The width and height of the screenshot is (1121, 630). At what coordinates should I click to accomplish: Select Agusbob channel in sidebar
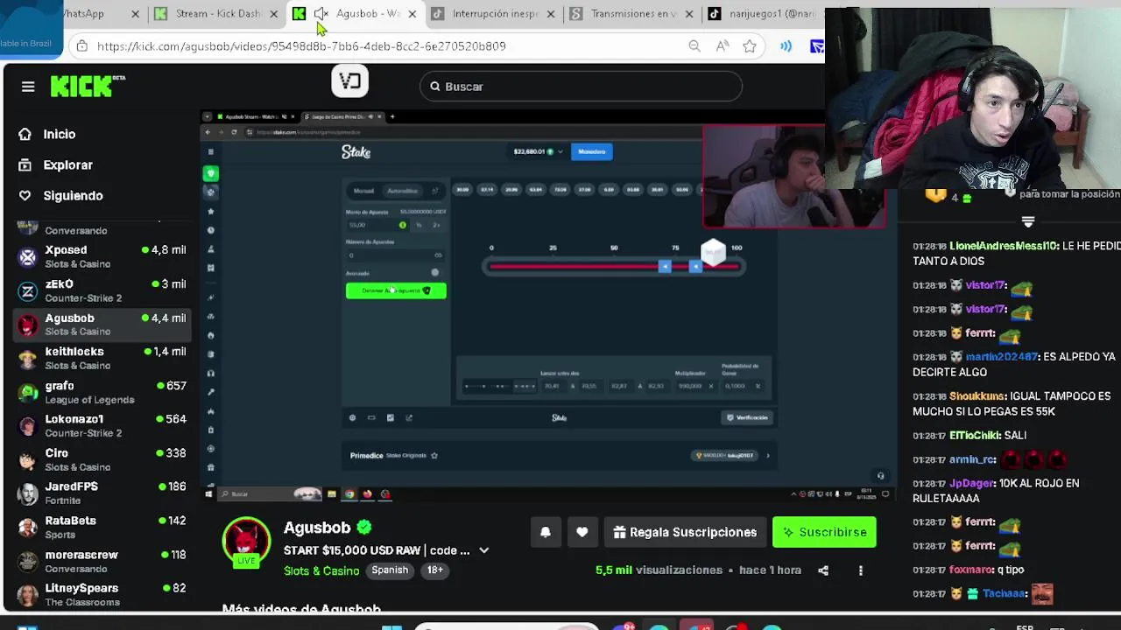[102, 325]
